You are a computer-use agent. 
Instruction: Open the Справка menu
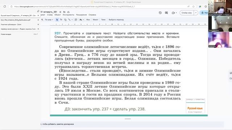[92, 15]
